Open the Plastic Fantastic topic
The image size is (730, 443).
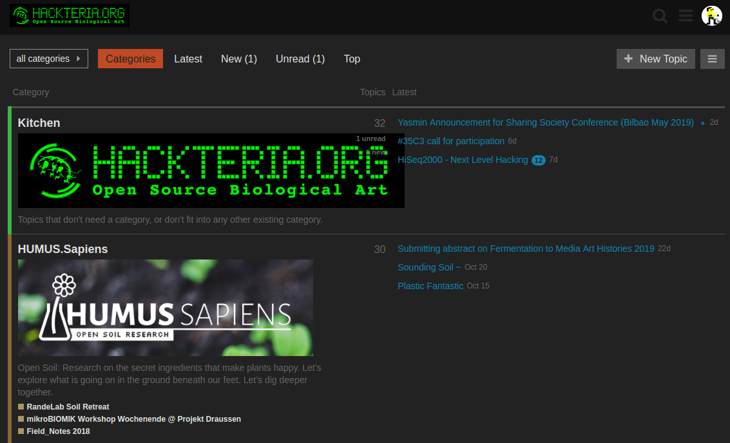coord(430,285)
